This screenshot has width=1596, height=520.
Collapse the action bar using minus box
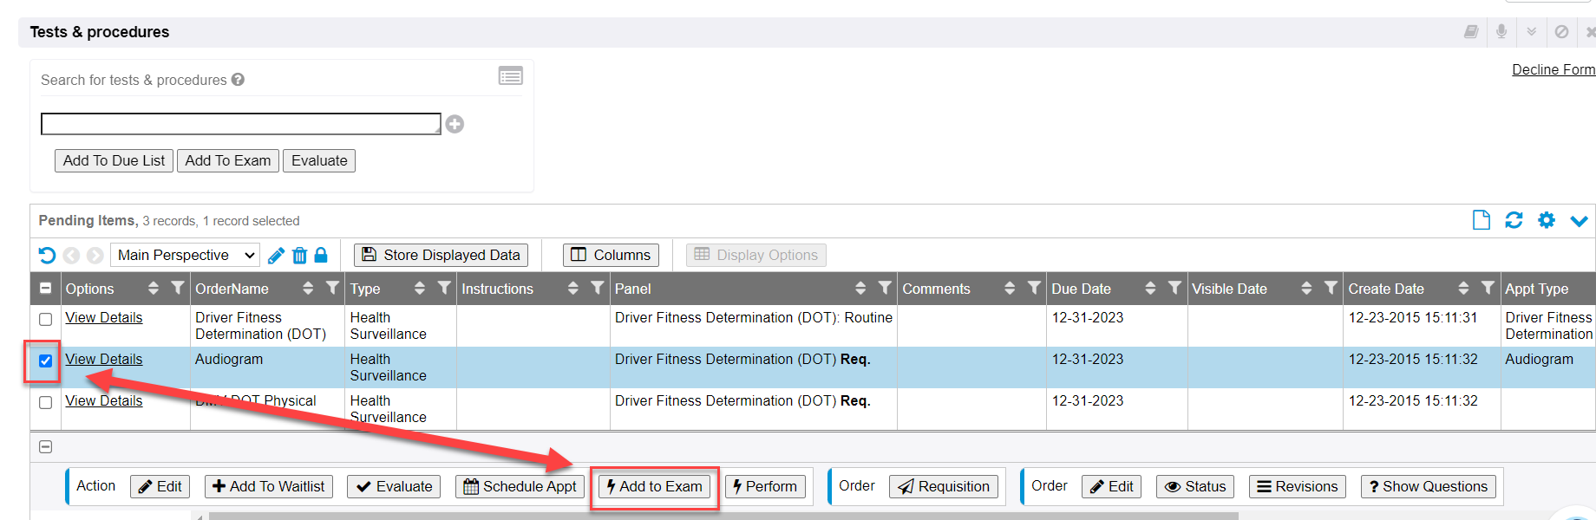(x=46, y=446)
